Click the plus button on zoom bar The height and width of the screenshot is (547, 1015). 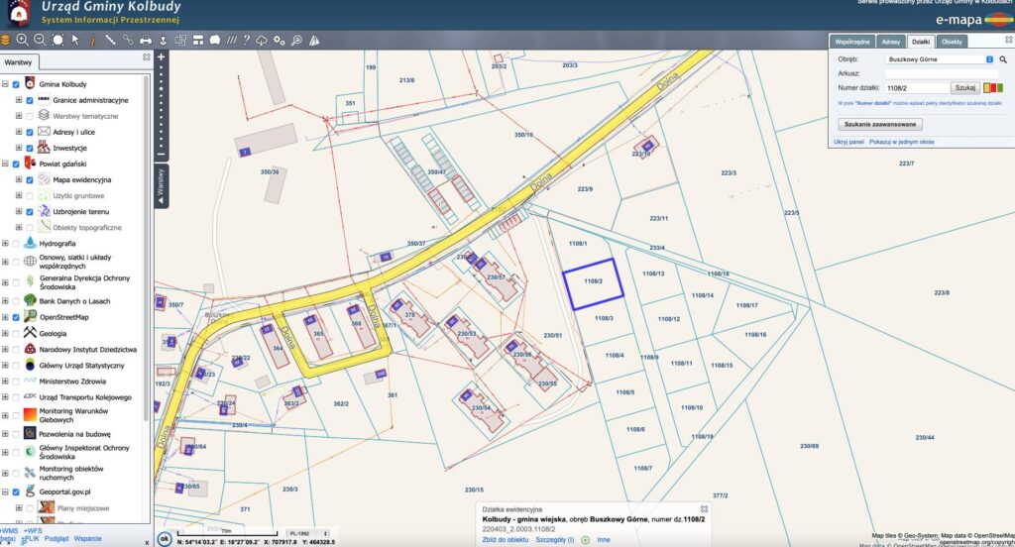(x=162, y=56)
